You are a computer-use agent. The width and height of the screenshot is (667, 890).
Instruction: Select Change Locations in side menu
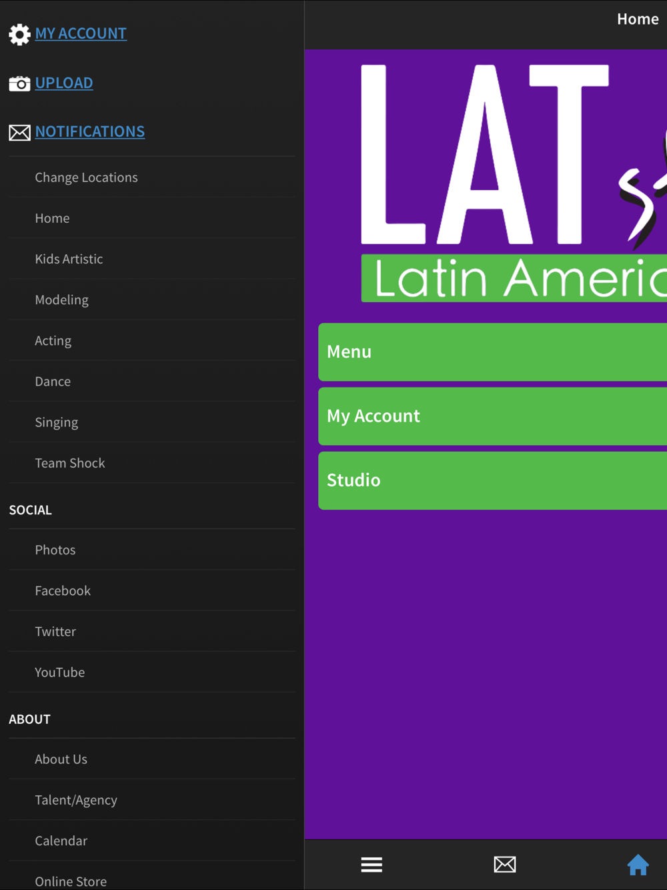[152, 177]
